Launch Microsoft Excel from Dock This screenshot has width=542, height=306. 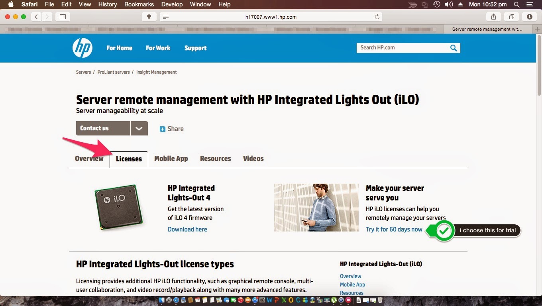pos(284,300)
